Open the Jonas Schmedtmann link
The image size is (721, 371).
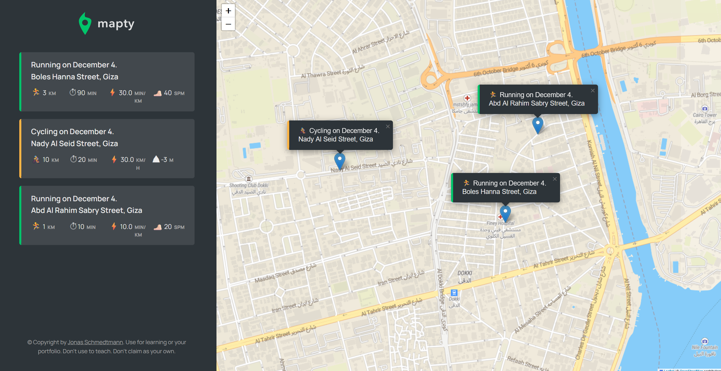coord(95,342)
